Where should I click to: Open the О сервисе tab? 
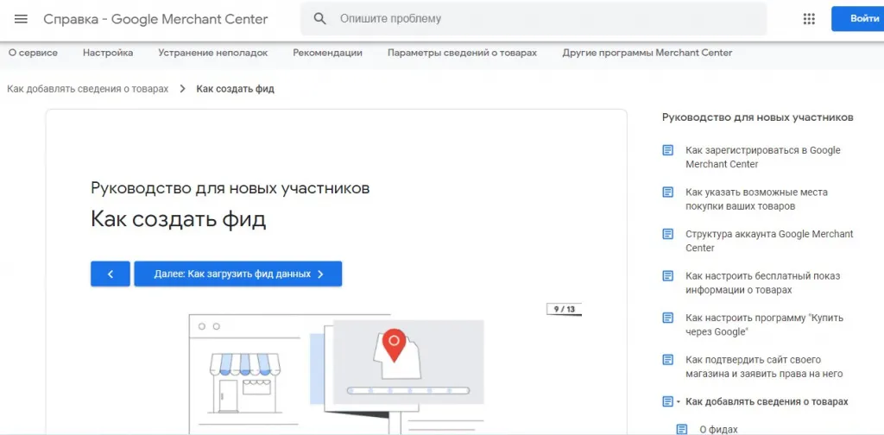[33, 53]
